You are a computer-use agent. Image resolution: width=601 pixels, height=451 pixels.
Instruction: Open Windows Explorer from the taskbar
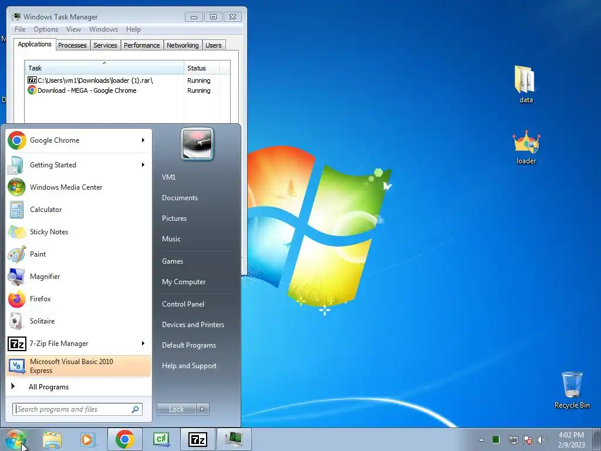52,439
